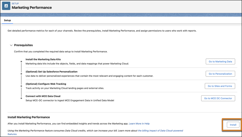Screen dimensions: 242x137
Task: Collapse the Prerequisites section chevron
Action: point(11,45)
